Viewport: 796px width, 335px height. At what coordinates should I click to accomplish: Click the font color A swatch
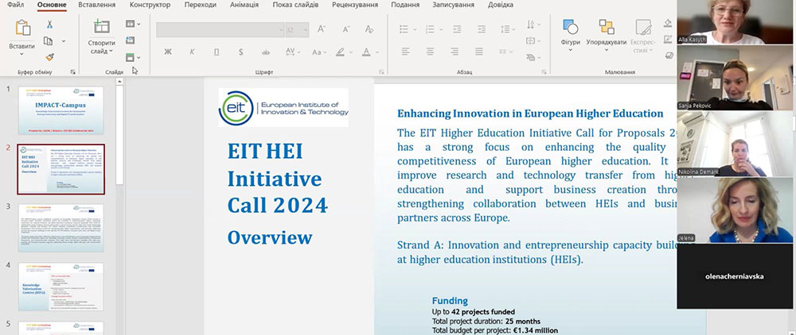click(366, 52)
